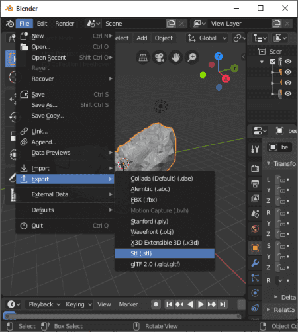Click the Blender logo menu icon

[10, 24]
